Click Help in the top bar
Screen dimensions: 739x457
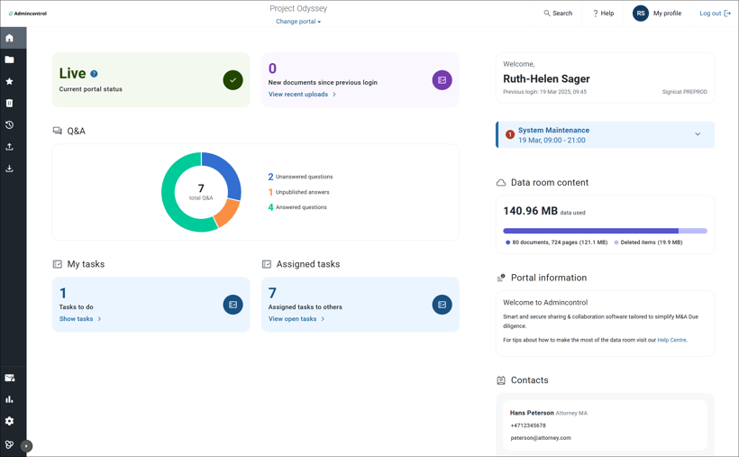tap(603, 14)
